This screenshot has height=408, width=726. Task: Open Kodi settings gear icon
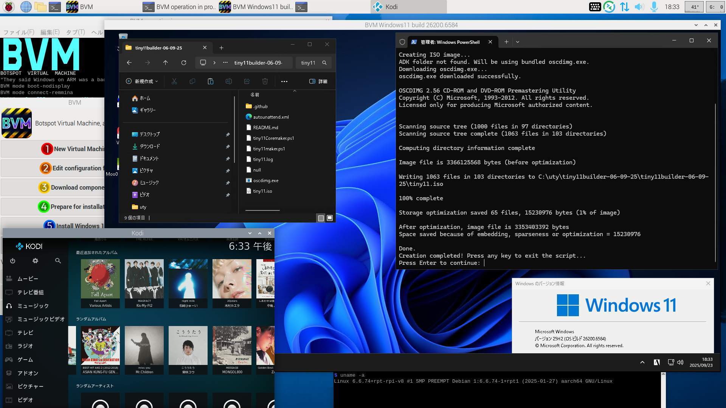click(x=35, y=261)
